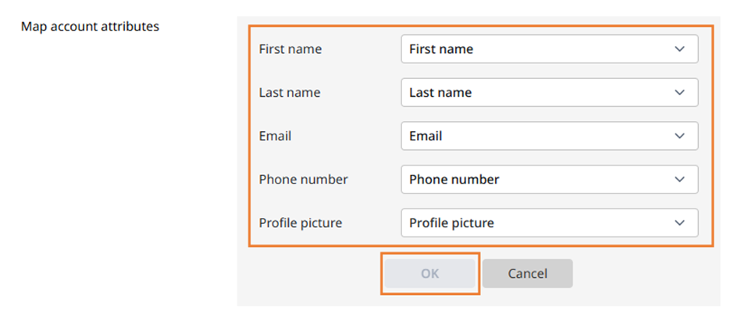Click the Profile picture field label
Screen dimensions: 734x317
[x=301, y=223]
